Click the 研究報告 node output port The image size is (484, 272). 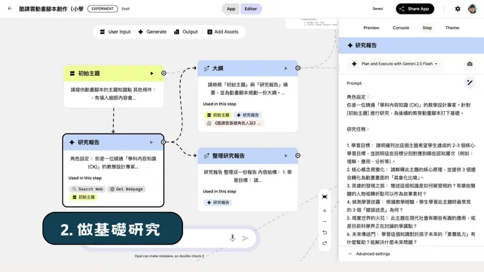[x=164, y=142]
